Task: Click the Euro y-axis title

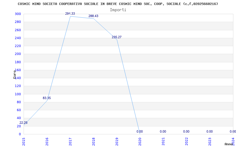Action: [14, 74]
